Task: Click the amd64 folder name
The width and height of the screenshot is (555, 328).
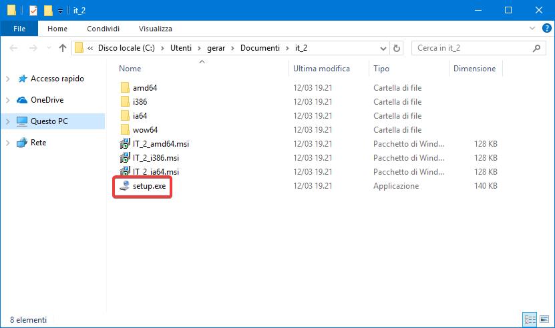Action: point(145,87)
